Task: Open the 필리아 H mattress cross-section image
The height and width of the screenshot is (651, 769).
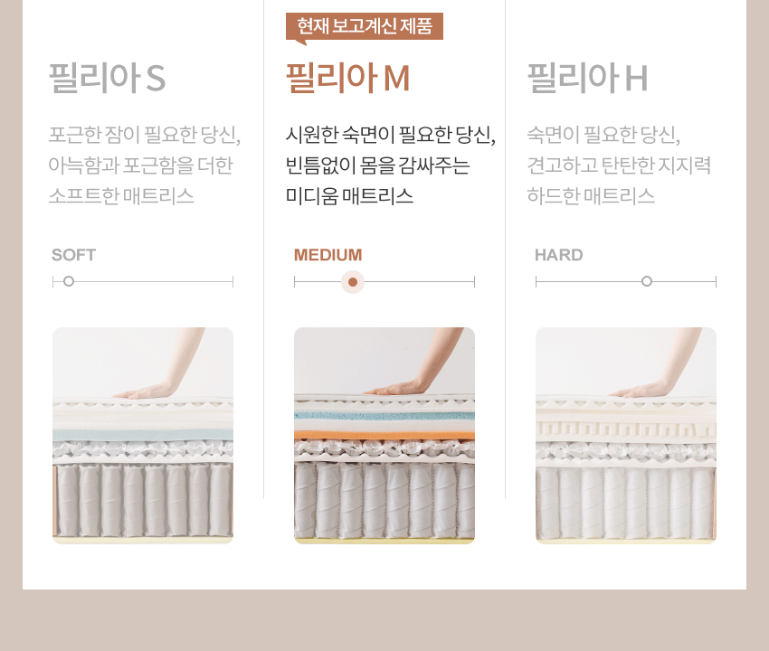Action: [x=626, y=436]
